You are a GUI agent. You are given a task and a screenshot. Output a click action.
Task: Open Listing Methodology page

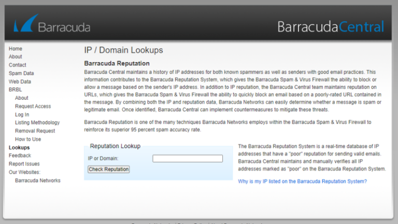(37, 123)
